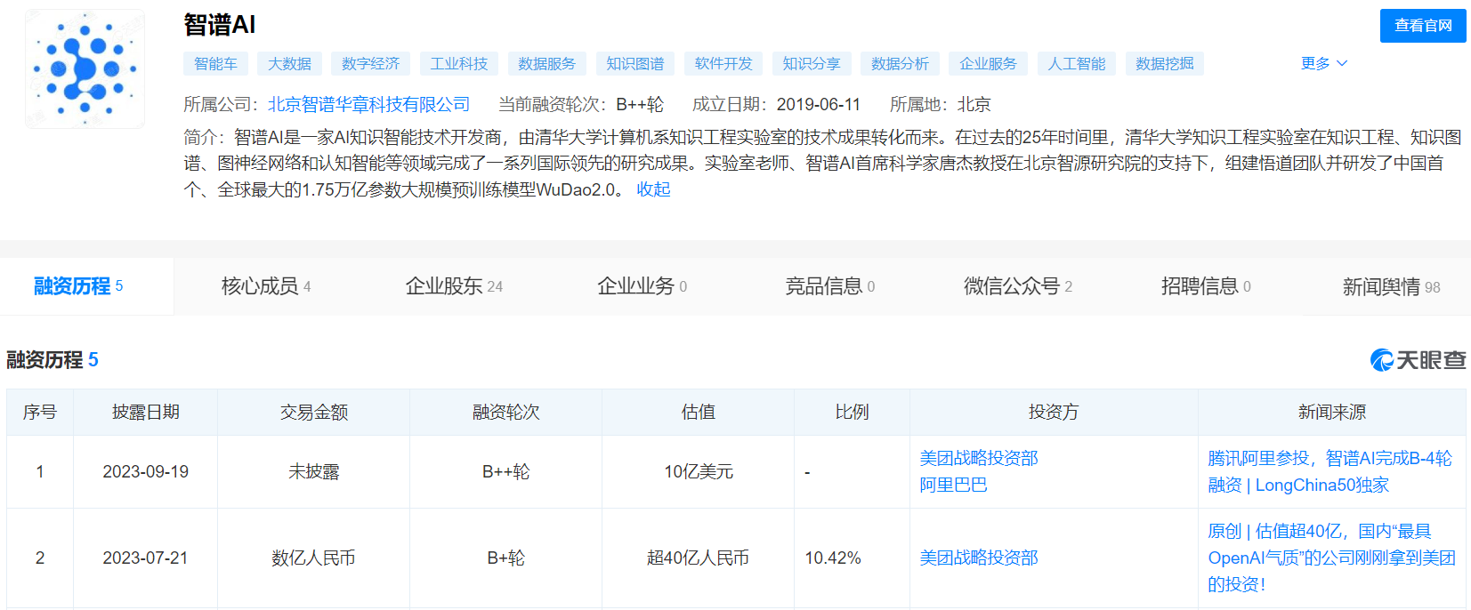Switch to the 新闻舆情 tab
This screenshot has height=610, width=1471.
pyautogui.click(x=1391, y=286)
